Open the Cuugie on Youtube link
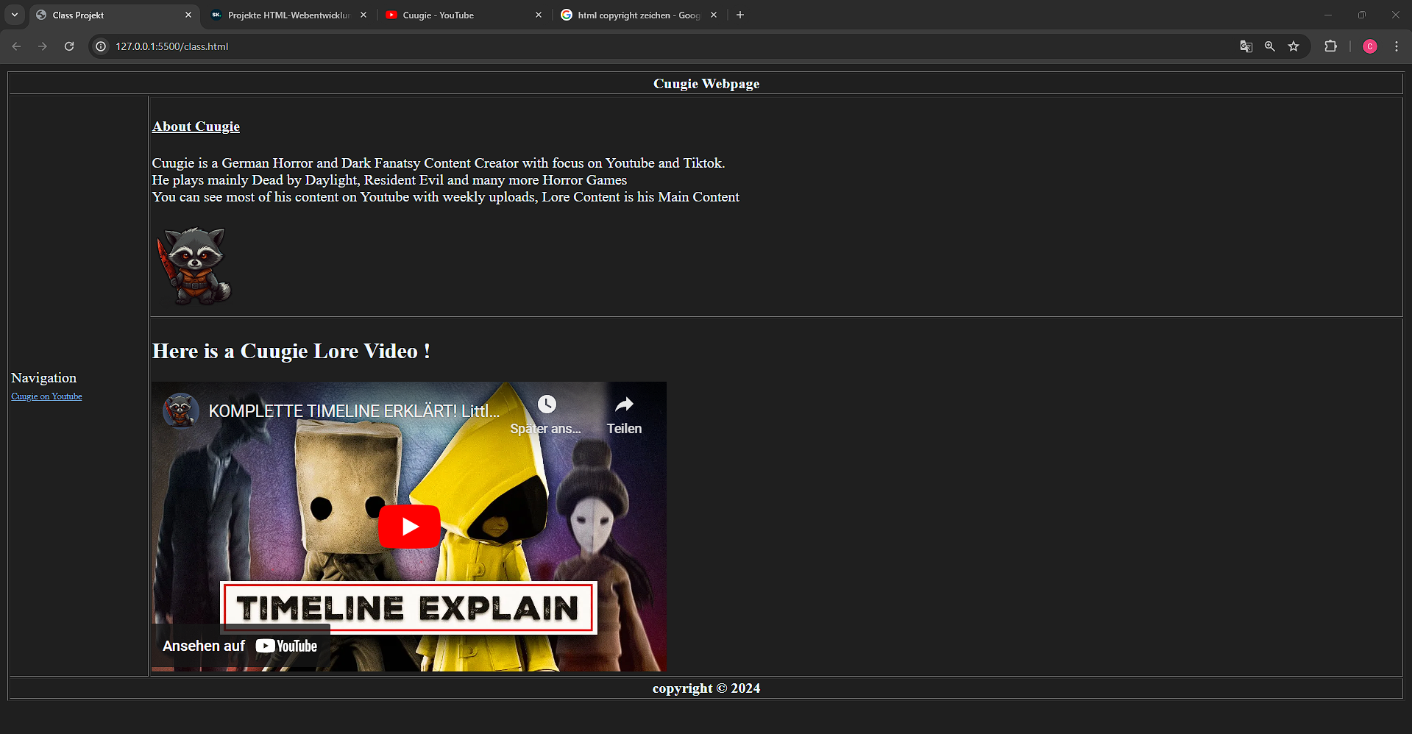 (46, 396)
